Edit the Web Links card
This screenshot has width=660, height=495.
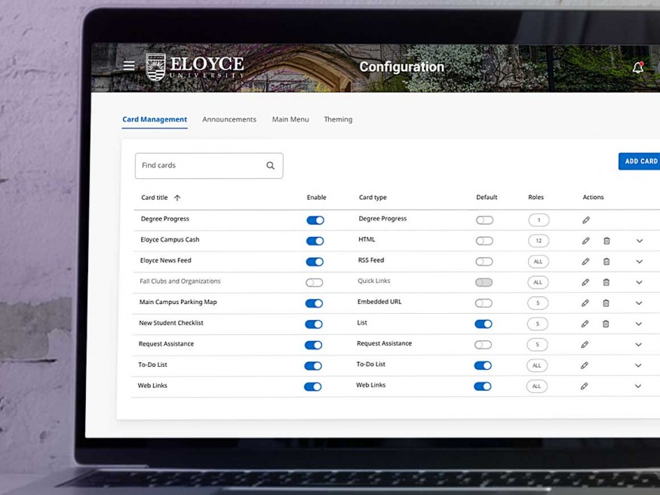(585, 386)
